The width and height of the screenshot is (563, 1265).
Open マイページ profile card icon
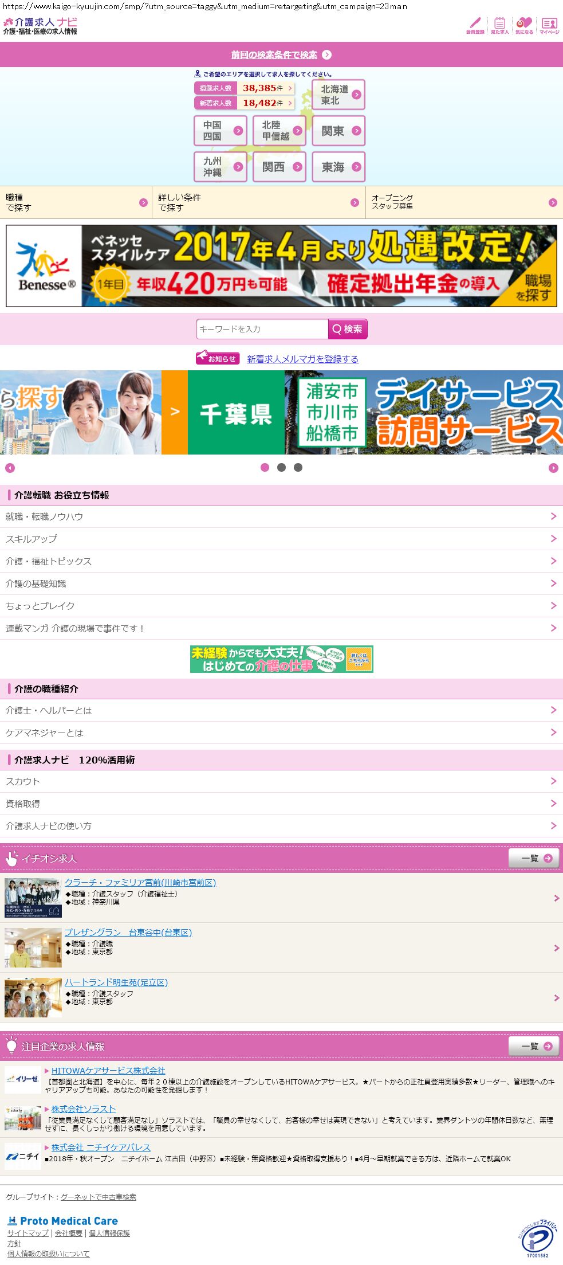(x=549, y=26)
